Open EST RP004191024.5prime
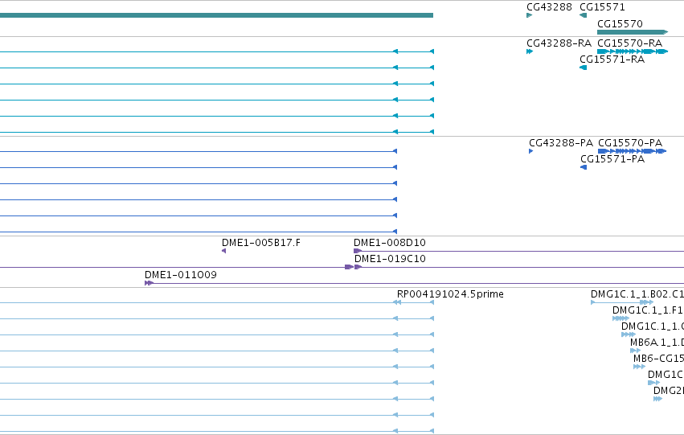The image size is (684, 435). tap(450, 294)
